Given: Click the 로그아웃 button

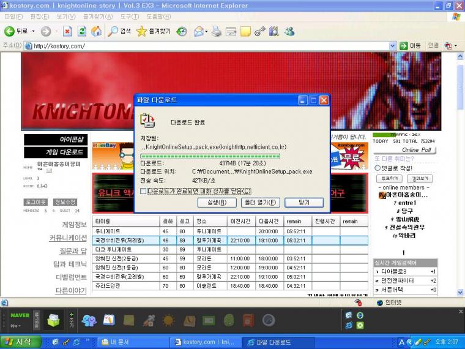Looking at the screenshot, I should click(x=35, y=202).
